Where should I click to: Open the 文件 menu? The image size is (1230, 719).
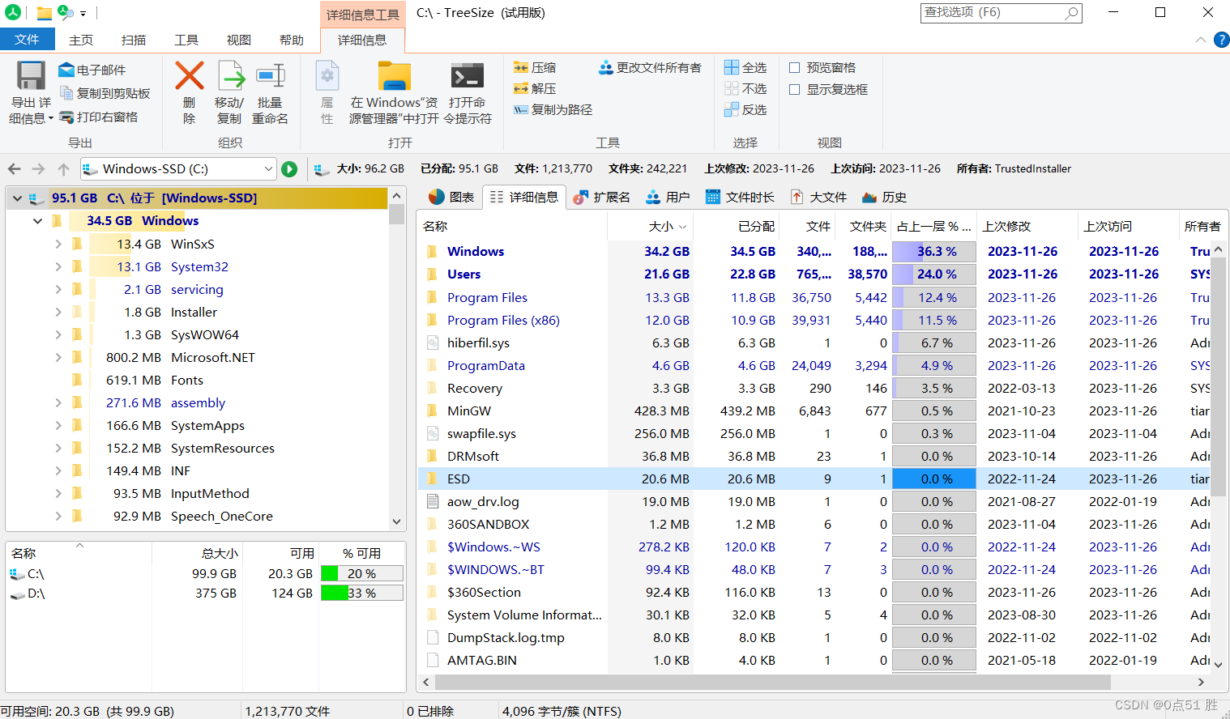27,39
